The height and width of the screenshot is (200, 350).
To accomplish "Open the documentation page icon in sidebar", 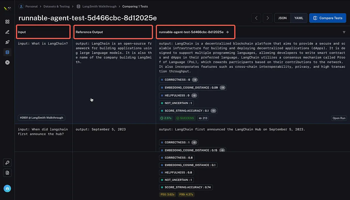I will coord(7,173).
